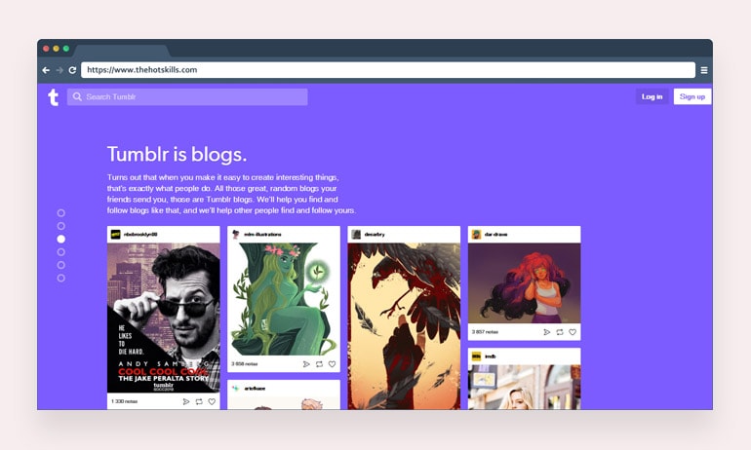This screenshot has width=751, height=450.
Task: Open the imdb post photo
Action: point(524,387)
